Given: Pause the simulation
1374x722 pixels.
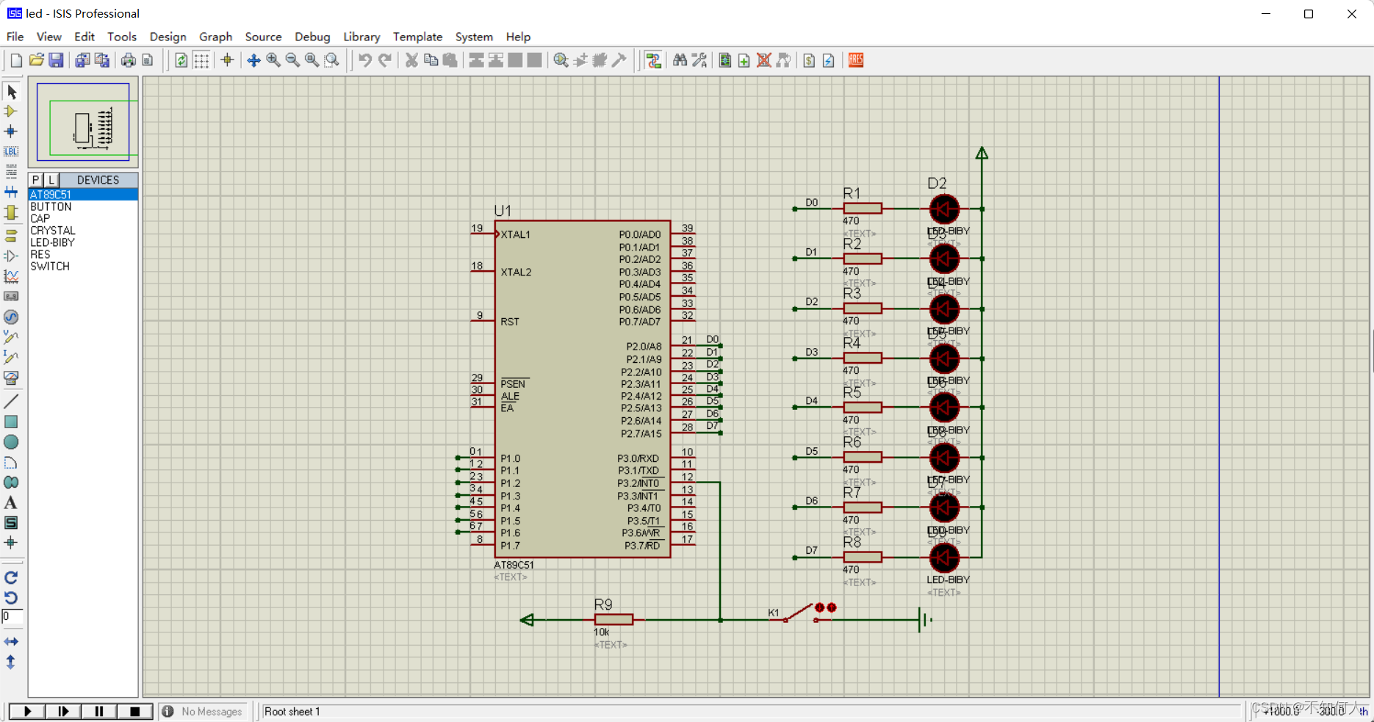Looking at the screenshot, I should coord(99,711).
